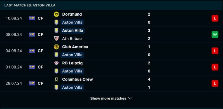This screenshot has height=109, width=223.
Task: Click world flag icon for 28.07.24 match
Action: pos(32,83)
